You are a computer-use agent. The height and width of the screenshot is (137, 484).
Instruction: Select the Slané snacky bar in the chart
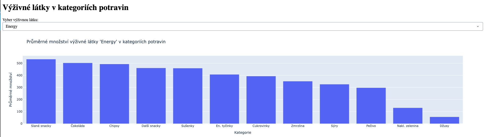41,92
